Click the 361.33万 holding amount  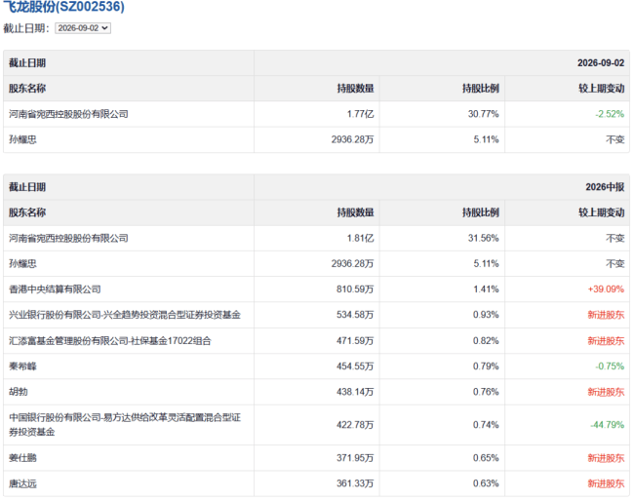tap(355, 483)
